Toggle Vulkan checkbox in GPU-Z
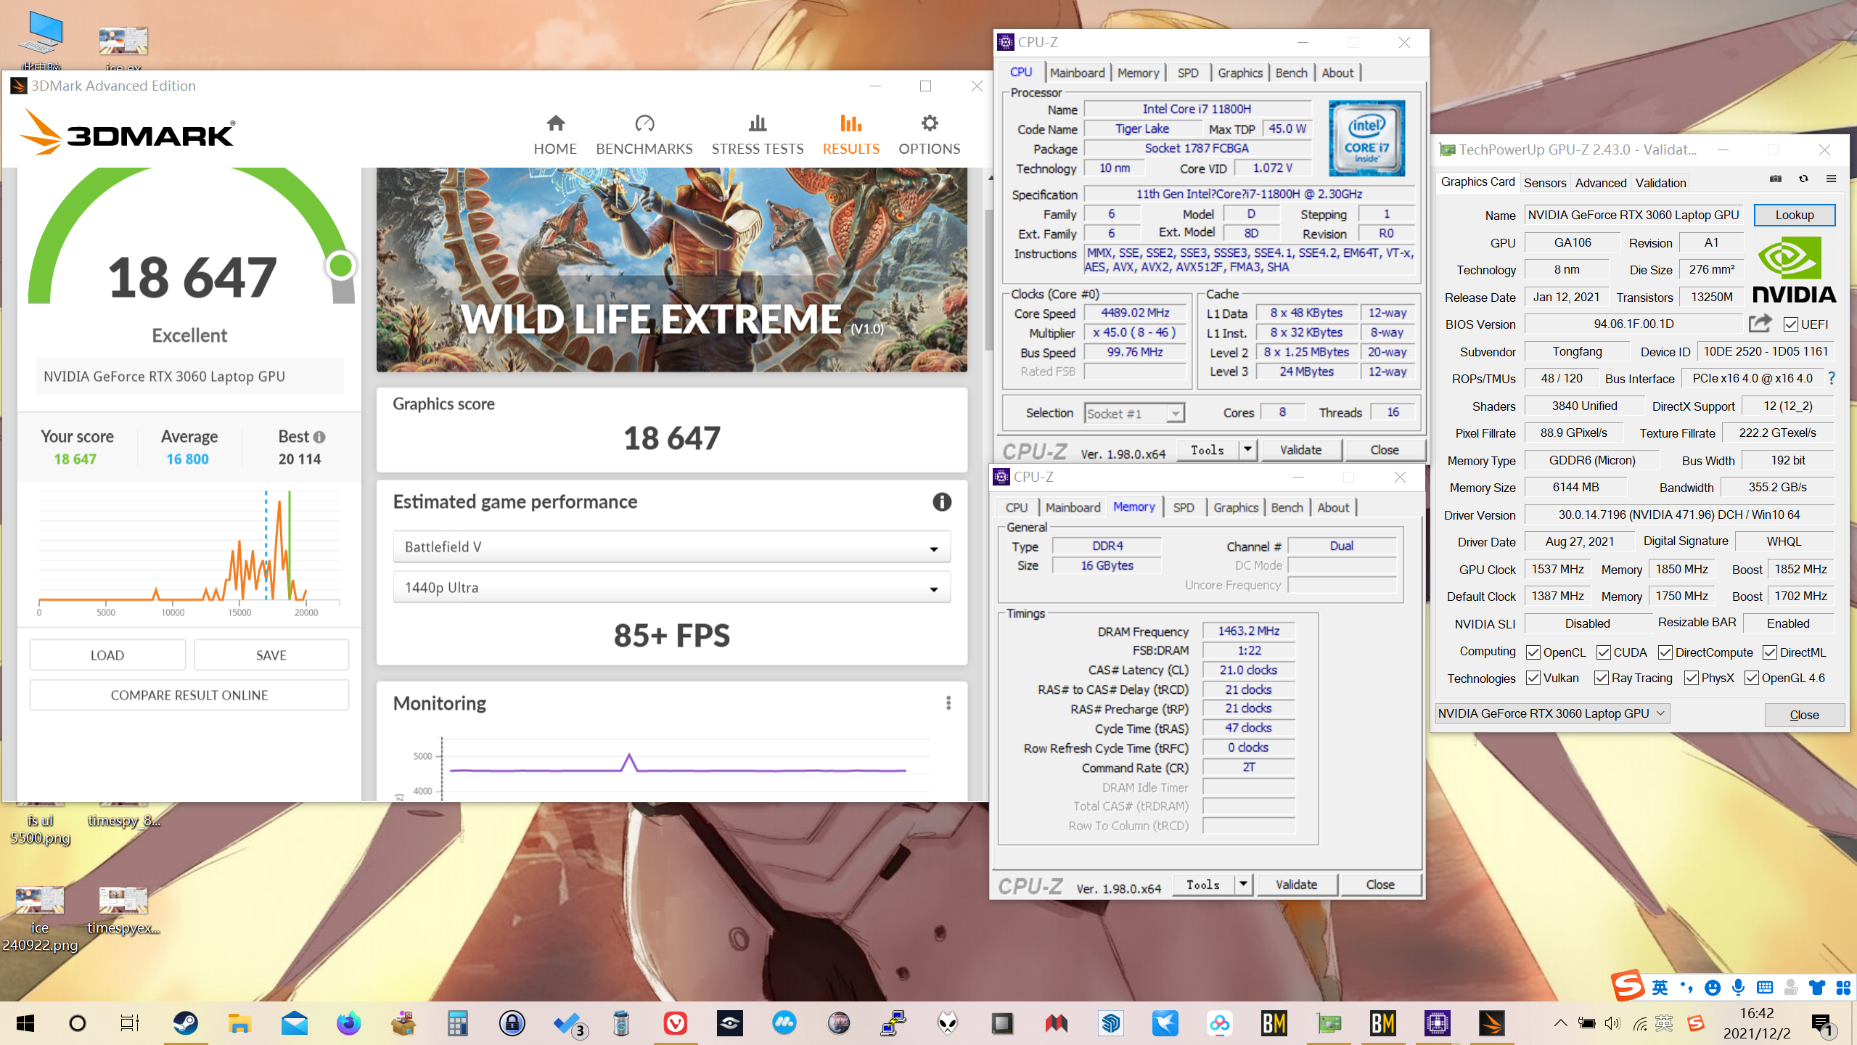Image resolution: width=1857 pixels, height=1045 pixels. point(1533,678)
